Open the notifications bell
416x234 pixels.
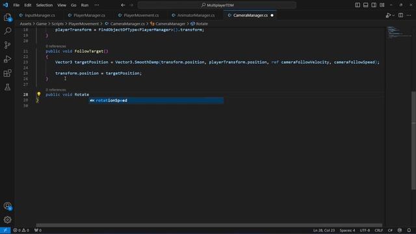click(x=409, y=230)
